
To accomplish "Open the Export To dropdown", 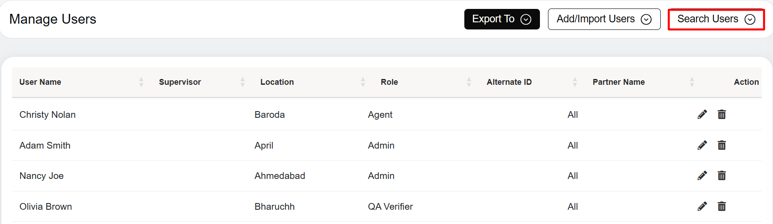I will (x=502, y=19).
